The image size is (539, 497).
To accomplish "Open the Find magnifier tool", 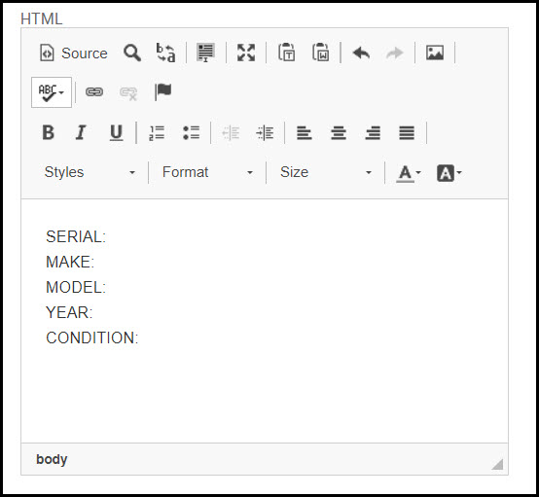I will [x=132, y=53].
